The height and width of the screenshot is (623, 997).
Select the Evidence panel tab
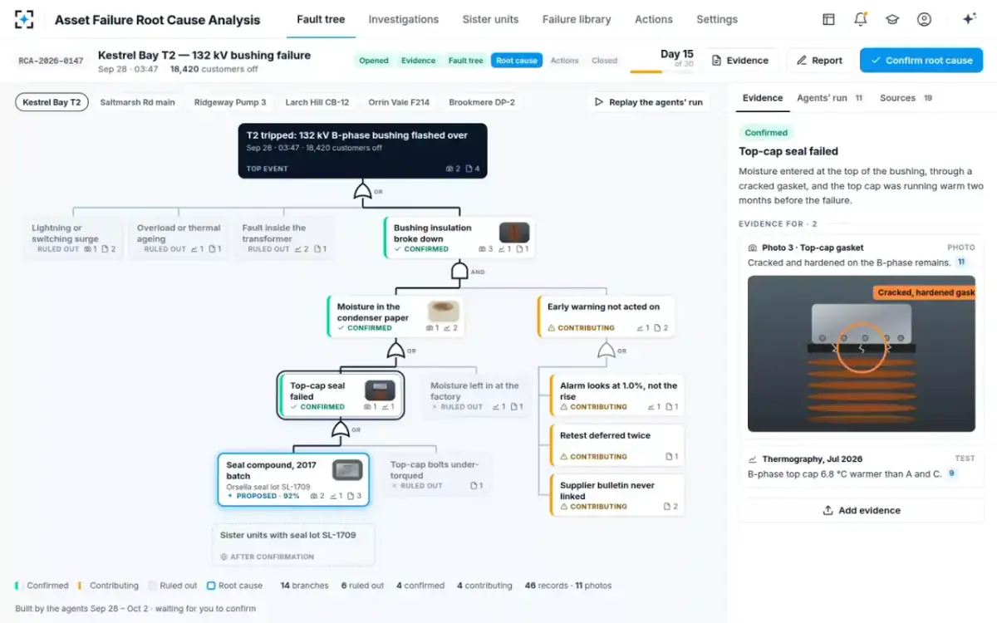pos(763,98)
